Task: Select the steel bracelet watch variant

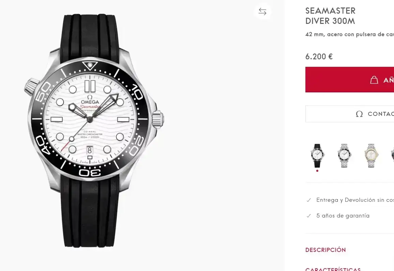Action: 344,155
